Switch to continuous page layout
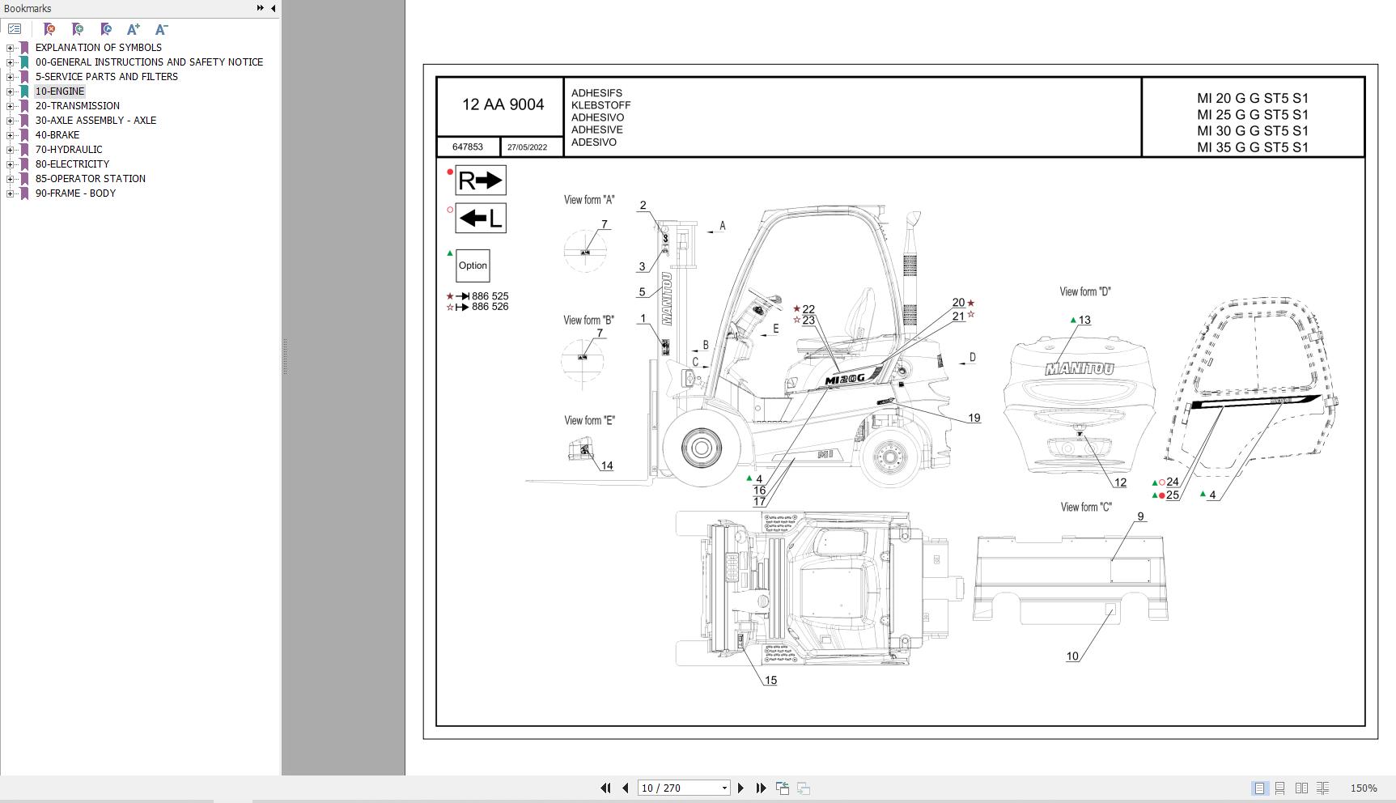Viewport: 1396px width, 803px height. pos(1280,788)
